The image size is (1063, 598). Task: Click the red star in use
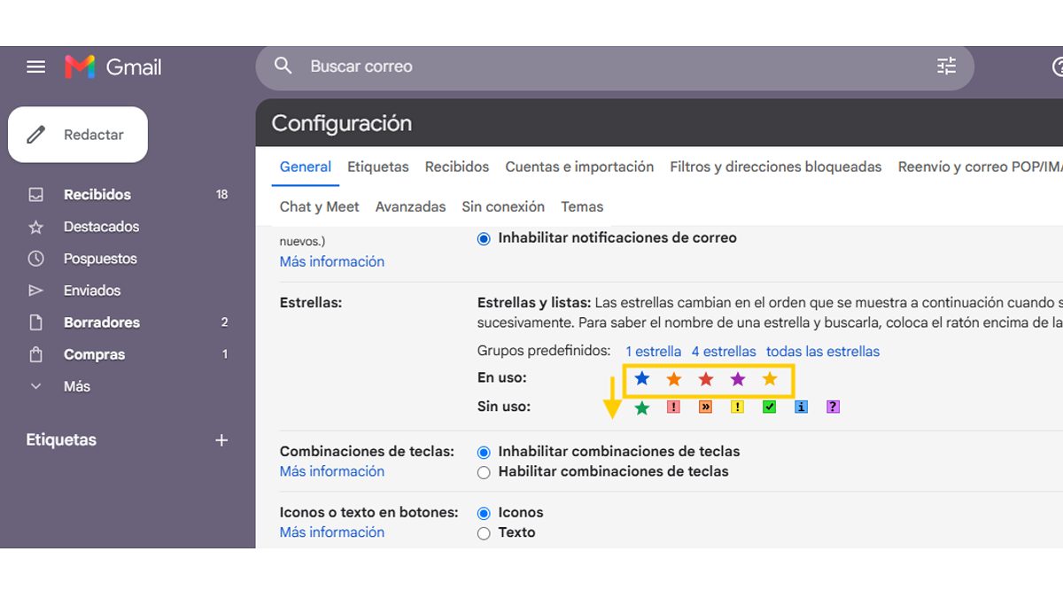tap(706, 379)
